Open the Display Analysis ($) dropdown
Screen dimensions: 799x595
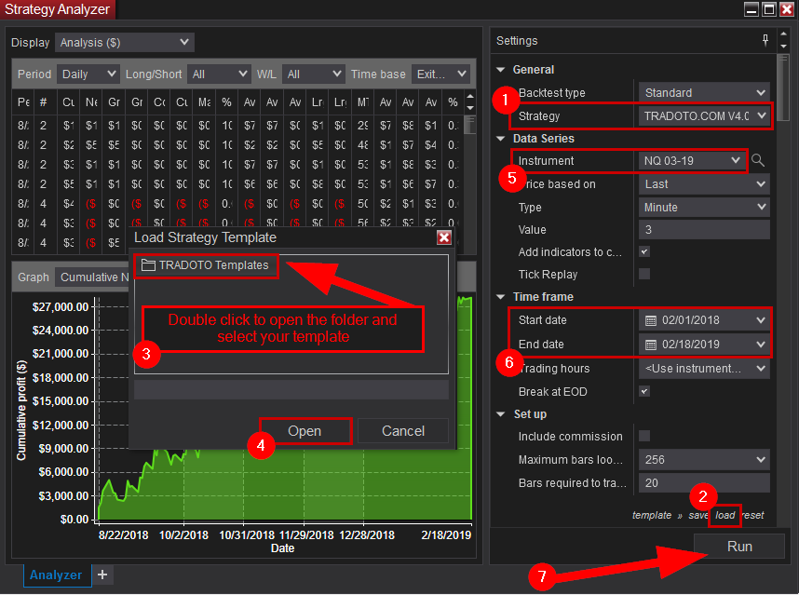(x=124, y=42)
